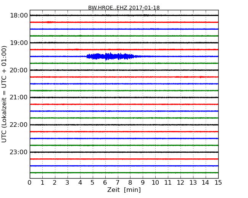Click the bottom green trace at 23:45
The width and height of the screenshot is (248, 198).
click(124, 173)
